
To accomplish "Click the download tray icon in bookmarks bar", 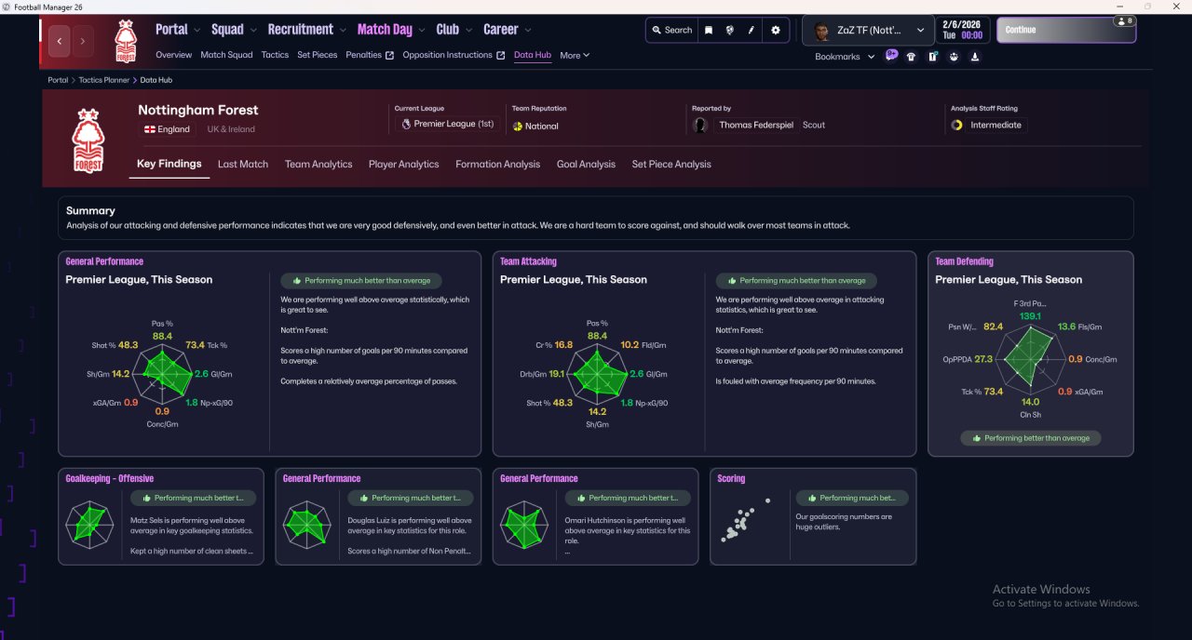I will click(x=975, y=57).
